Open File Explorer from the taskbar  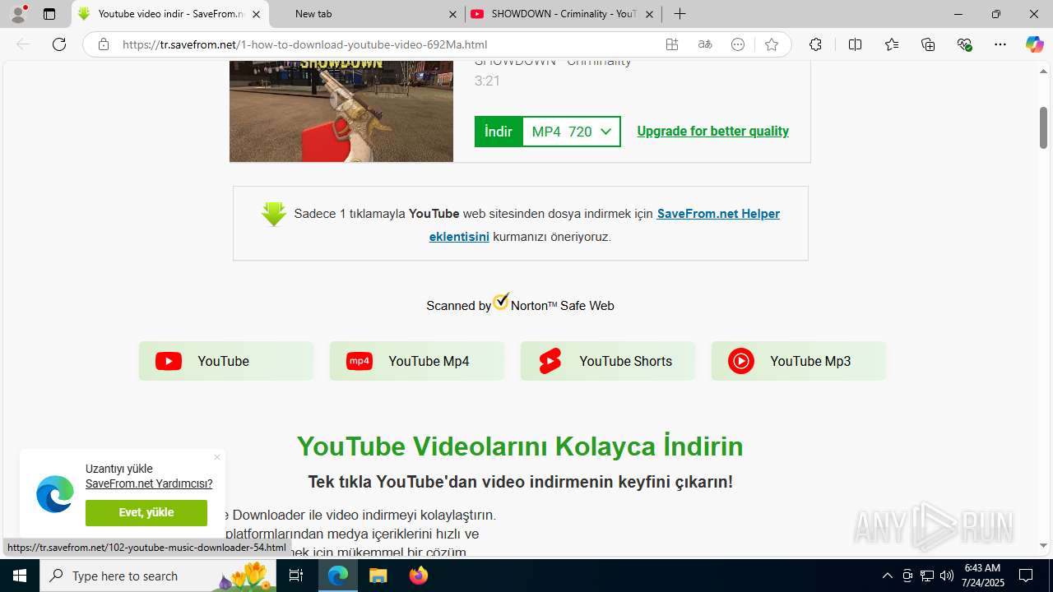tap(378, 576)
